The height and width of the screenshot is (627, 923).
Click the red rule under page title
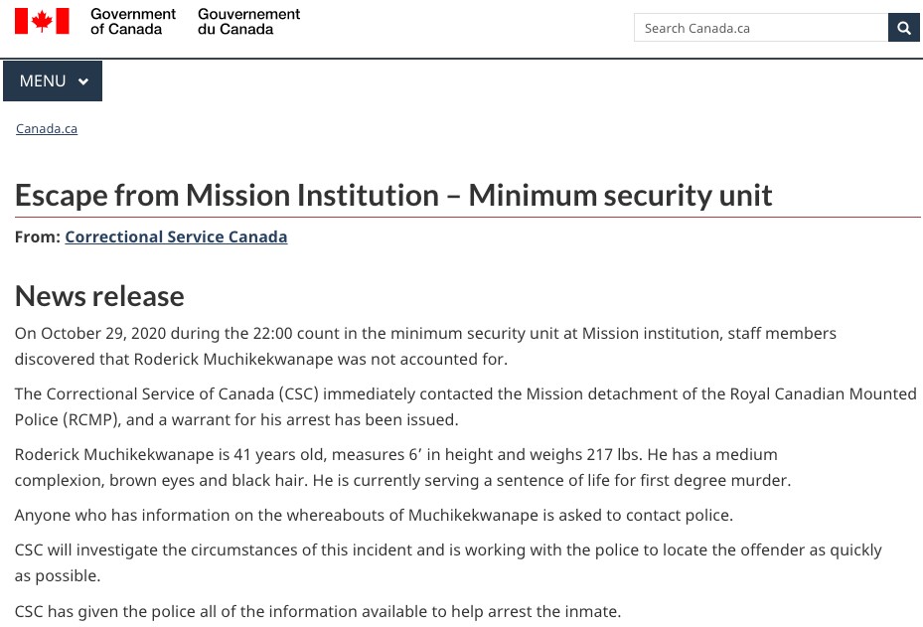click(468, 218)
